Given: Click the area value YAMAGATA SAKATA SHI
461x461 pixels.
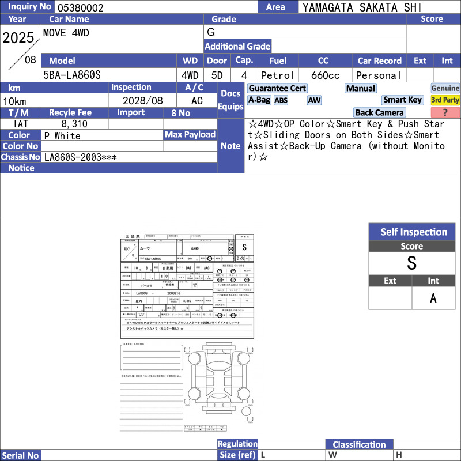Looking at the screenshot, I should [x=362, y=7].
